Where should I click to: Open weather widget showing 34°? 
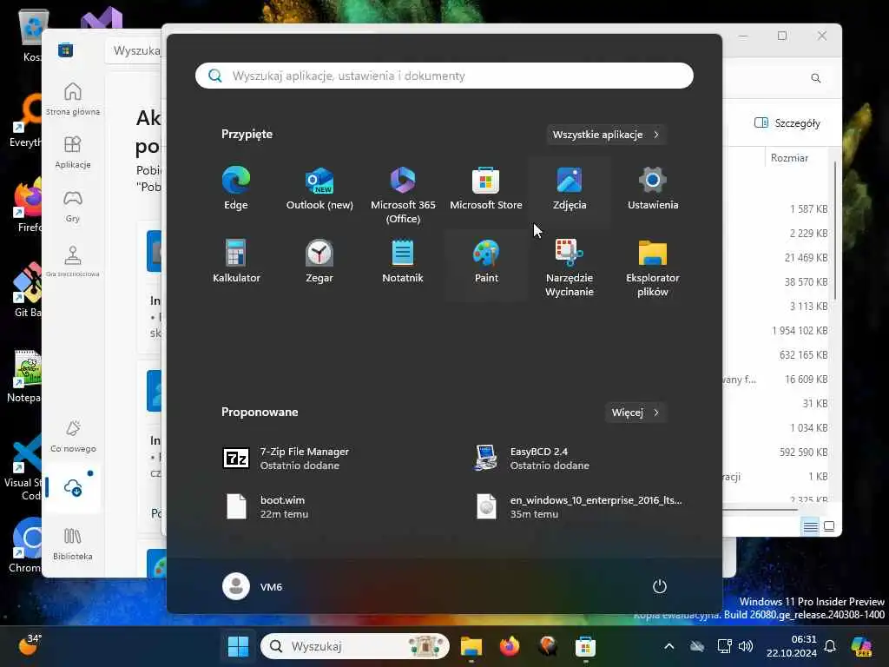coord(30,645)
